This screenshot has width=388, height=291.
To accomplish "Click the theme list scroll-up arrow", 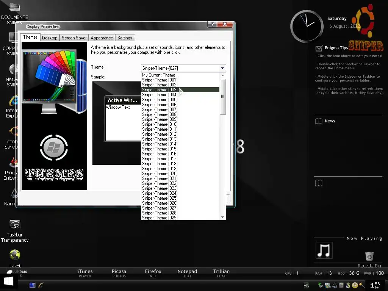I will 222,75.
